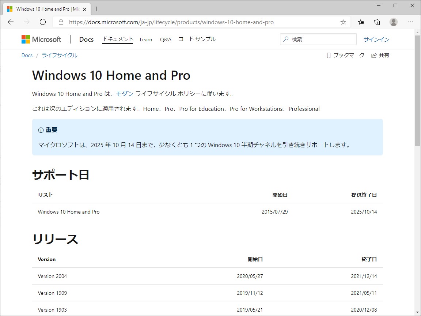Open the モダン lifecycle policy link
Image resolution: width=421 pixels, height=316 pixels.
(125, 94)
